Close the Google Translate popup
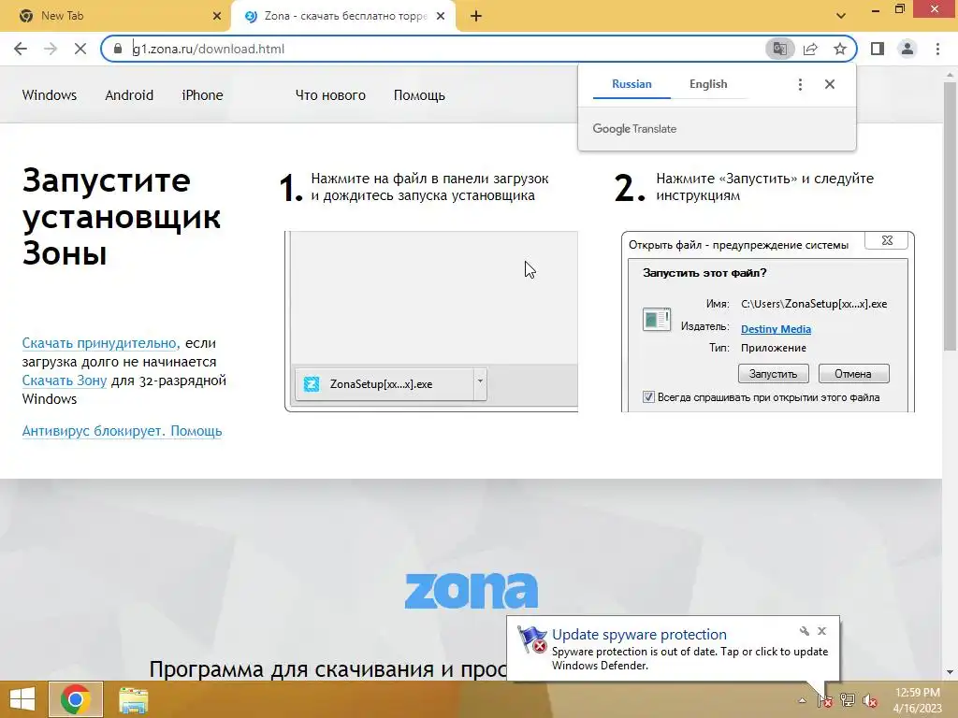958x718 pixels. point(830,84)
